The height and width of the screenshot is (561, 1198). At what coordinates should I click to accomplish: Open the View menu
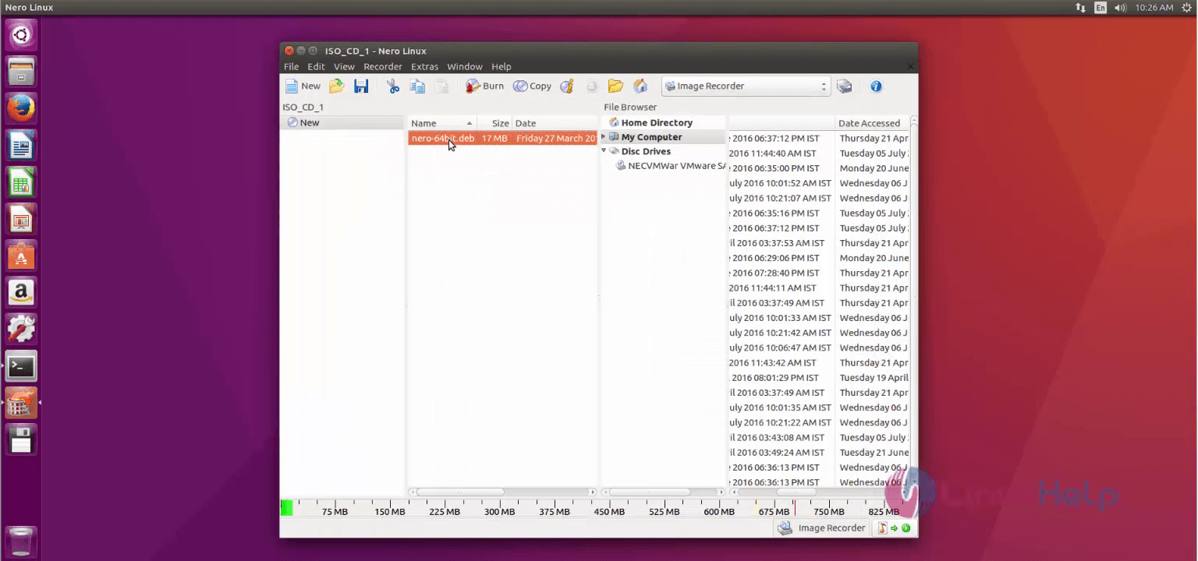point(344,67)
